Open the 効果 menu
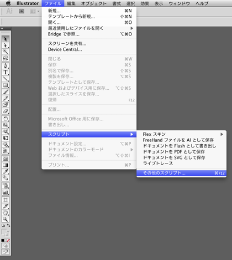Viewport: 232px width, 260px height. coord(145,3)
